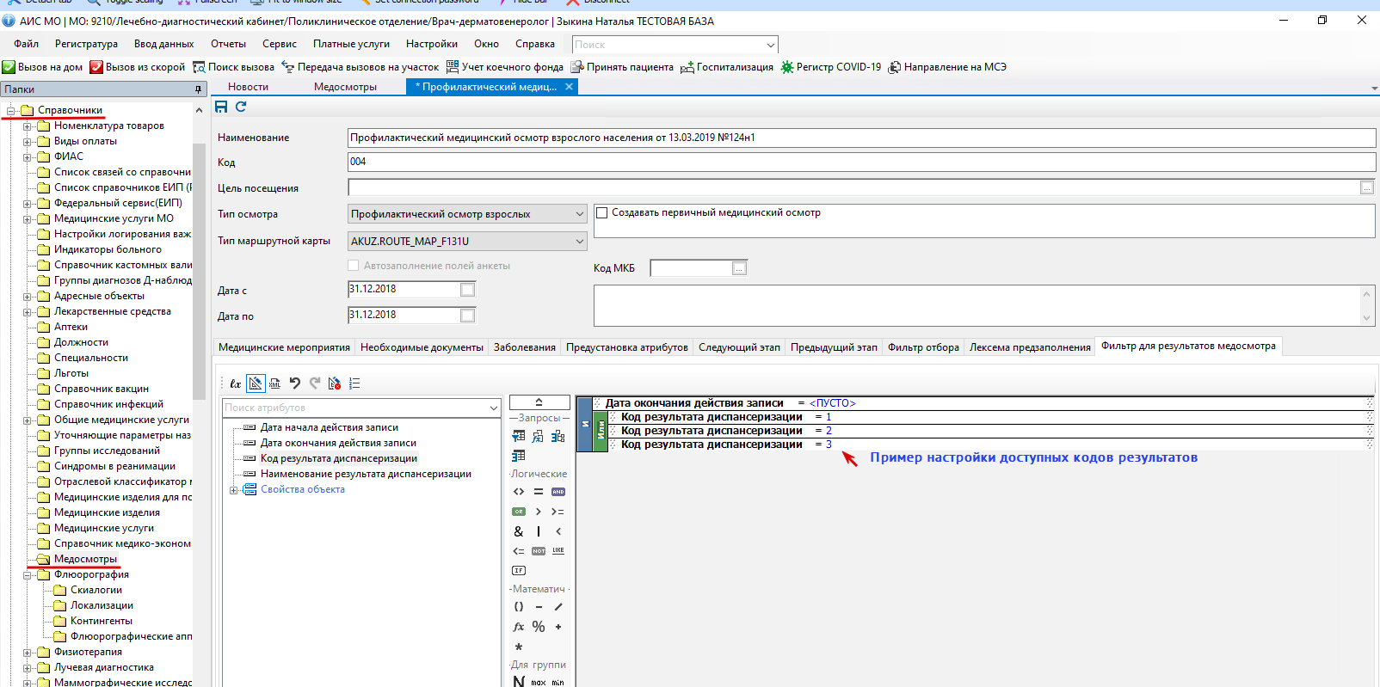Screen dimensions: 1380x687
Task: Insert the percent '%' operator
Action: (539, 627)
